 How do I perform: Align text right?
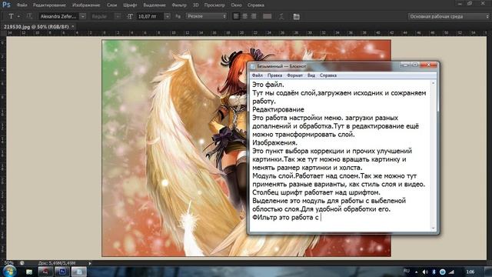click(x=254, y=16)
